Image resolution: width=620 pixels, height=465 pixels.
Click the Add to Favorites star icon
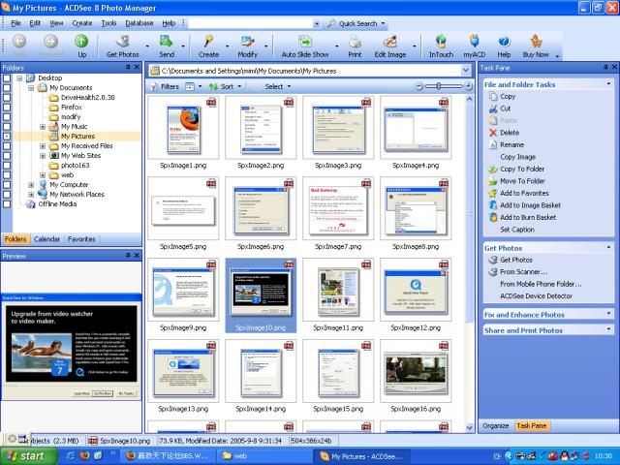pos(493,193)
